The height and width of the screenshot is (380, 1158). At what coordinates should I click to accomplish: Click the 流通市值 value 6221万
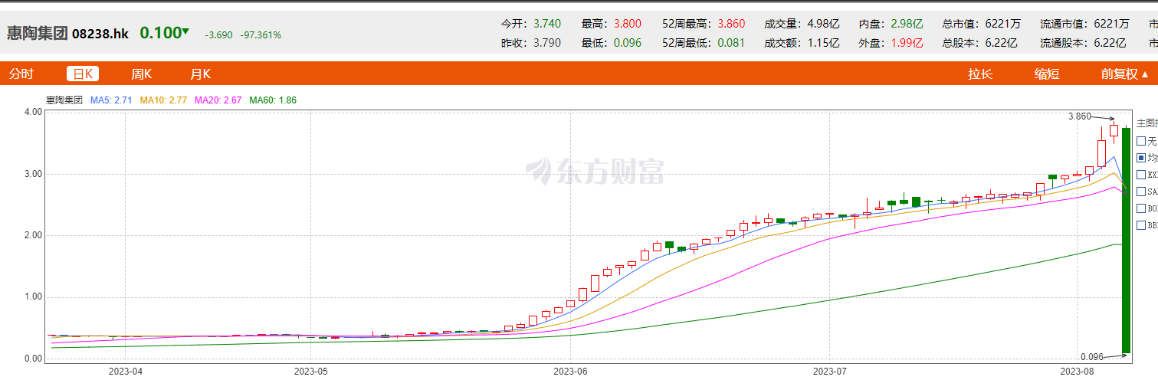[1111, 24]
